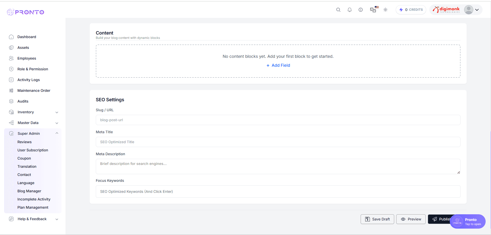Check the 0 Credits balance
Viewport: 491px width, 235px height.
pos(411,9)
